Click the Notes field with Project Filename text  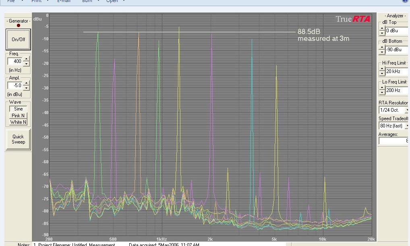coord(159,244)
